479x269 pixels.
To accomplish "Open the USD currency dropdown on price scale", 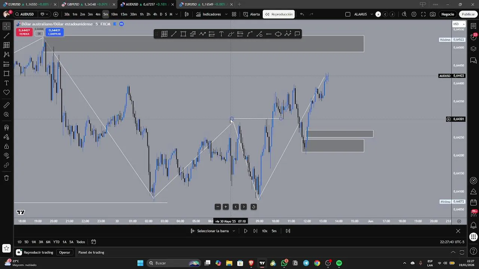I will (459, 24).
